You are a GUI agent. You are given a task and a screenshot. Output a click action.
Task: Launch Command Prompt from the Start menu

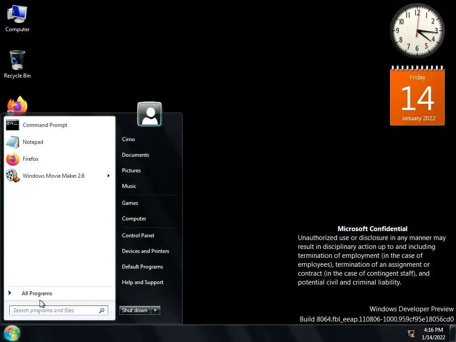[45, 125]
